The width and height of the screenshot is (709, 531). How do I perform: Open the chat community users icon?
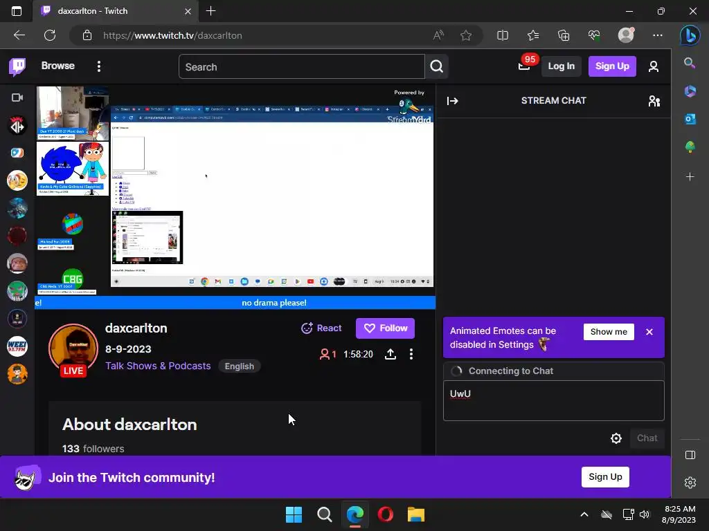coord(654,101)
